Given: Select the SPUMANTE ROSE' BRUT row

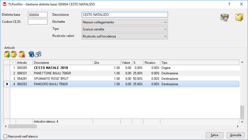Looking at the screenshot, I should pos(51,79).
